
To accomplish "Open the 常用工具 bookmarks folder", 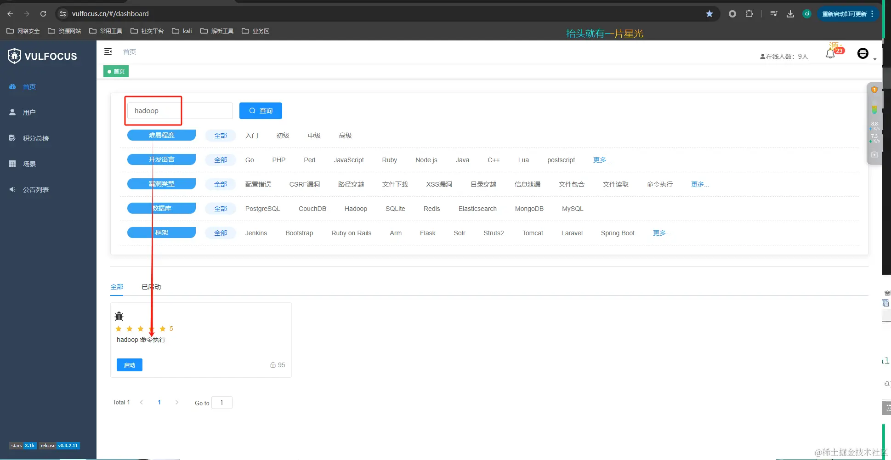I will click(106, 31).
